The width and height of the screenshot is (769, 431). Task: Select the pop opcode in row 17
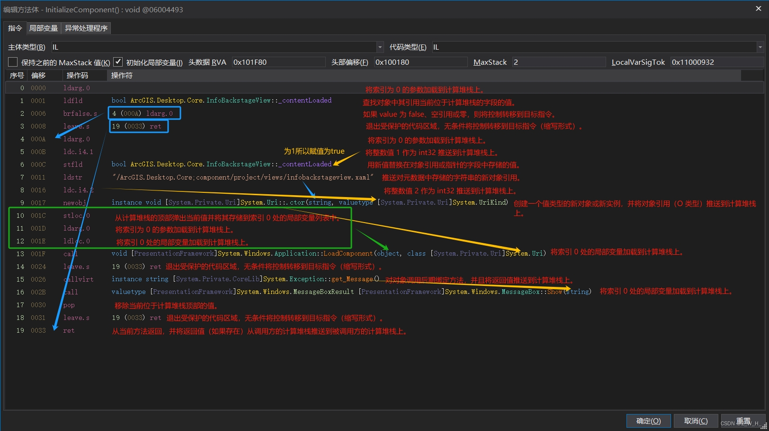coord(69,305)
